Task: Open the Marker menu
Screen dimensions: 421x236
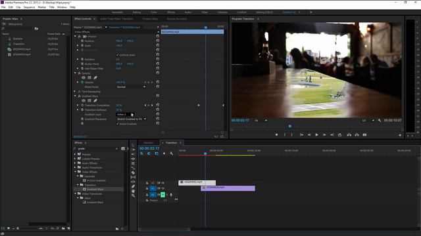Action: (x=42, y=7)
